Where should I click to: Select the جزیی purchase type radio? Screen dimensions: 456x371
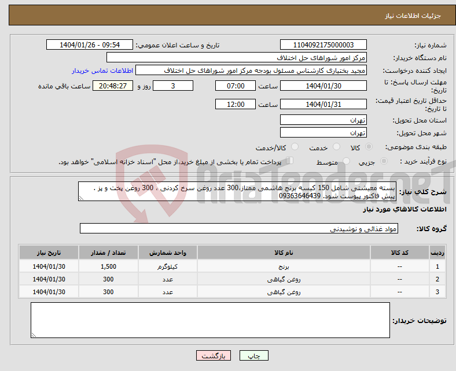[384, 161]
